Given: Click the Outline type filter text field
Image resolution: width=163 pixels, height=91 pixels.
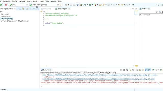Looking at the screenshot, I should point(151,15).
